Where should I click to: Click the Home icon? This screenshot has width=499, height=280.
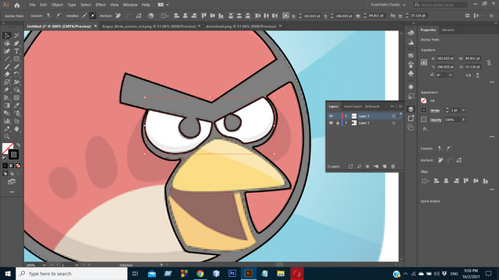click(17, 5)
